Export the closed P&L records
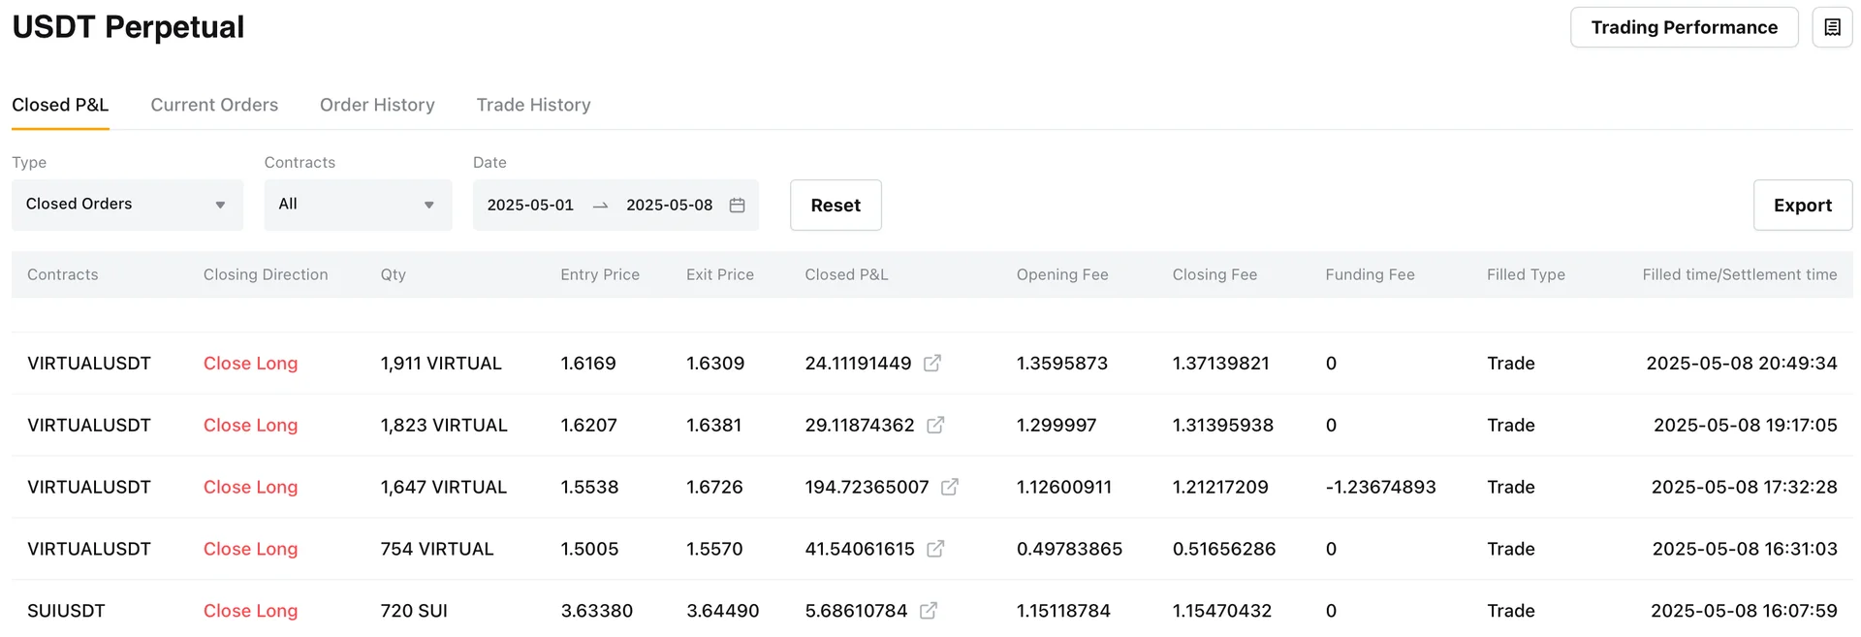1861x637 pixels. point(1803,205)
